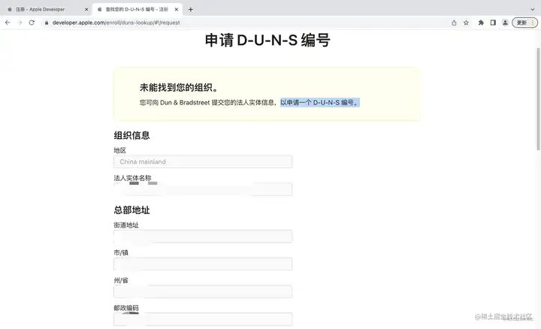Screen dimensions: 541x329
Task: Open the extensions puzzle icon
Action: click(481, 23)
